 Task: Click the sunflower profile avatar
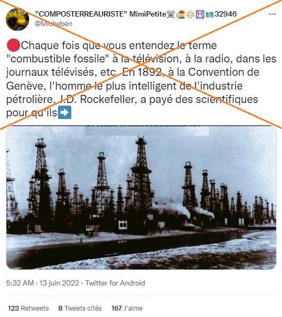(18, 19)
